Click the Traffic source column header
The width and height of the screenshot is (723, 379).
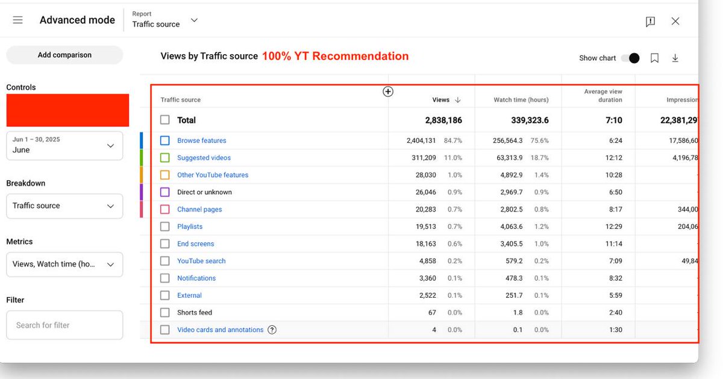tap(181, 100)
